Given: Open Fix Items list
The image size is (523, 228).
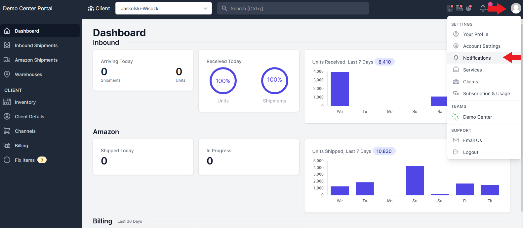Looking at the screenshot, I should [40, 160].
